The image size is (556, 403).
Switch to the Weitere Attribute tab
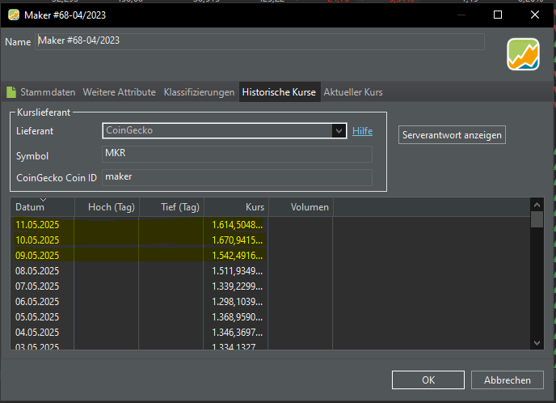click(x=119, y=92)
